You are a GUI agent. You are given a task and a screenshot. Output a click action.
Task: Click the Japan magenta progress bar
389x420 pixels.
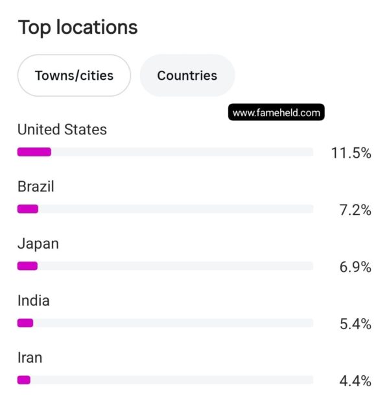(x=27, y=266)
